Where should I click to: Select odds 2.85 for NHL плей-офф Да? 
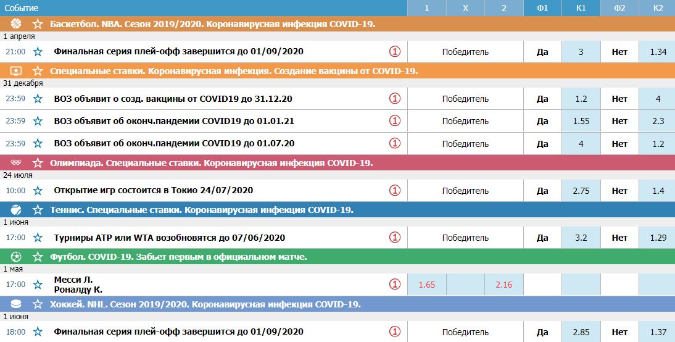(x=581, y=332)
